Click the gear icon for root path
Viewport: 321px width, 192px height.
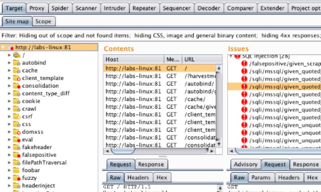pos(16,55)
